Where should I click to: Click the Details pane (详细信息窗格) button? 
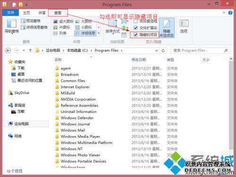pyautogui.click(x=34, y=27)
